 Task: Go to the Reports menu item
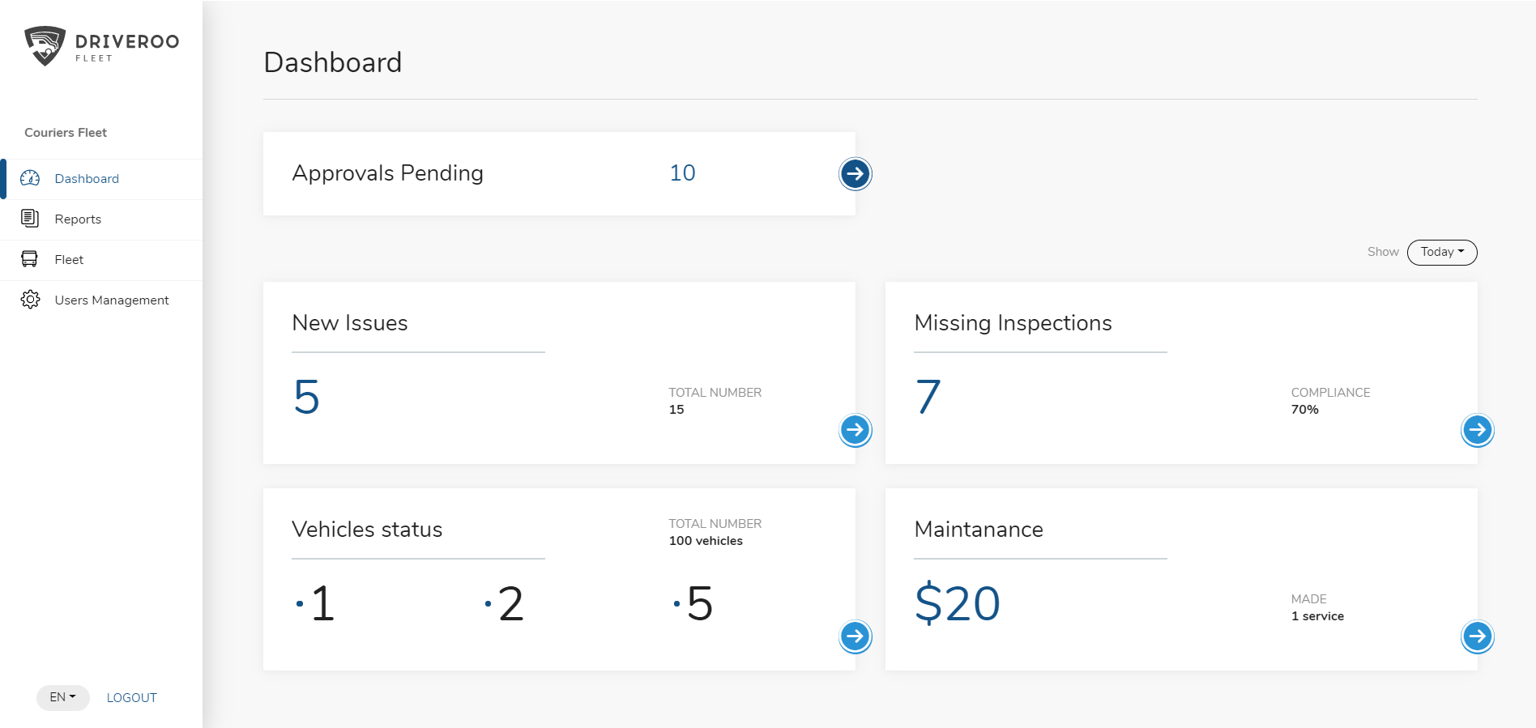tap(78, 219)
